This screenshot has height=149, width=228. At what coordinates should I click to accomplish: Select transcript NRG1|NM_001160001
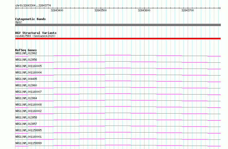click(28, 137)
